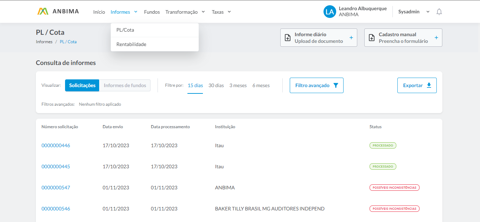Image resolution: width=480 pixels, height=222 pixels.
Task: Filter by 6 meses
Action: 261,85
